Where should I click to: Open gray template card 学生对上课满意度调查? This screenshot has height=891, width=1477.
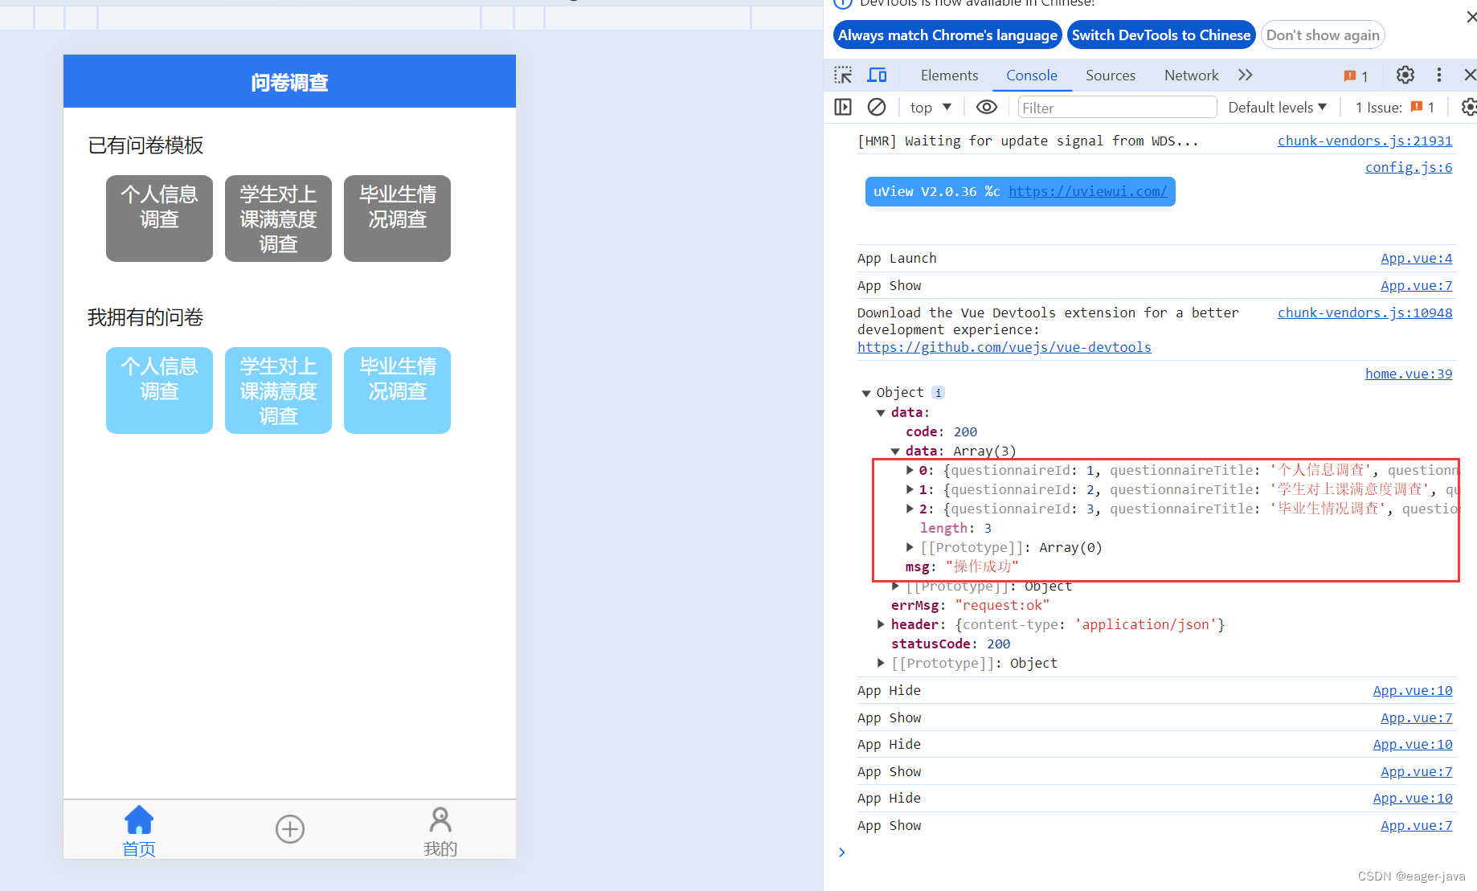[278, 218]
